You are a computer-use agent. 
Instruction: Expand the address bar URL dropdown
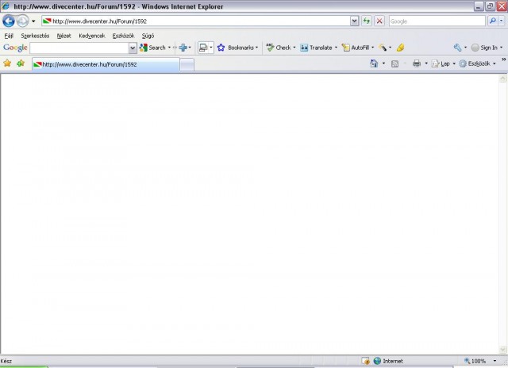tap(354, 21)
